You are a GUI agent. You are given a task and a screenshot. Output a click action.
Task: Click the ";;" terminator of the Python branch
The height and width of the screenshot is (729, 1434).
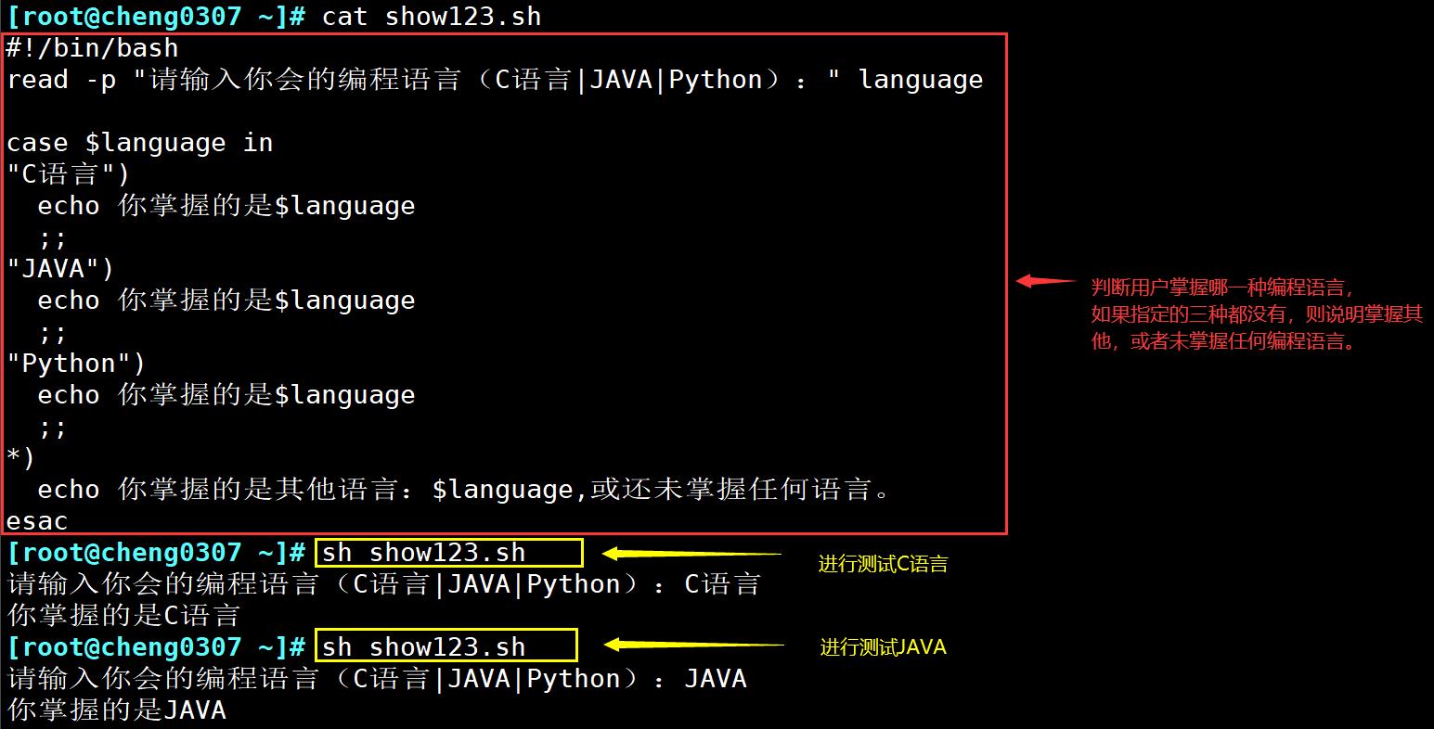pos(53,428)
